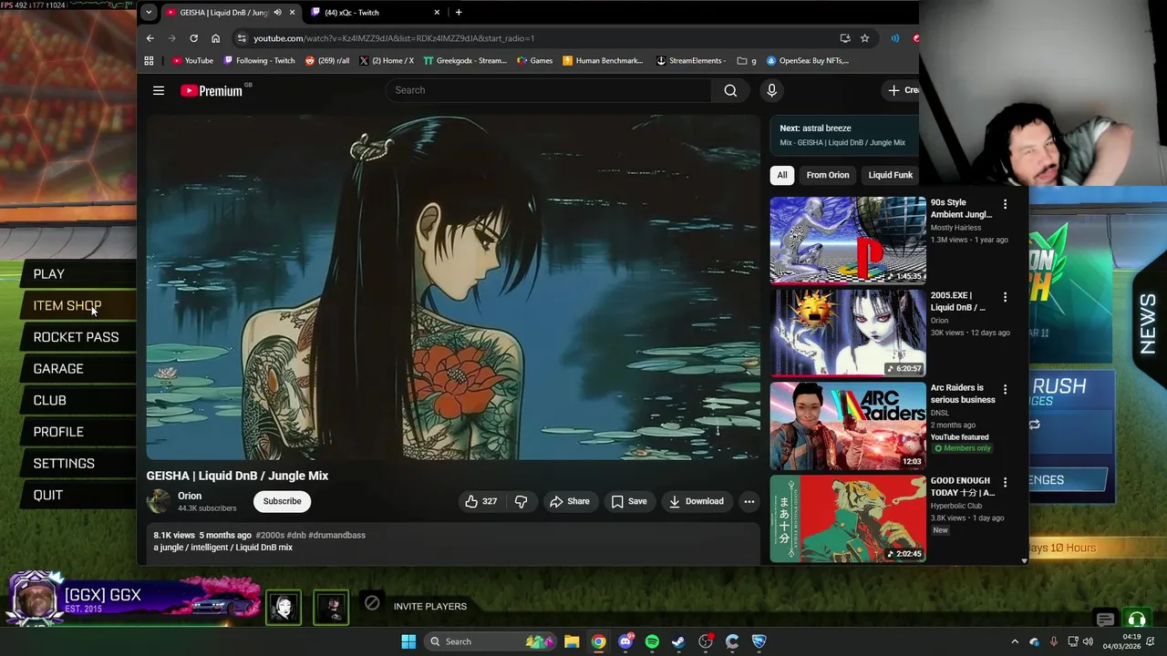The image size is (1167, 656).
Task: Click INVITE PLAYERS in Rocket League
Action: pos(430,607)
